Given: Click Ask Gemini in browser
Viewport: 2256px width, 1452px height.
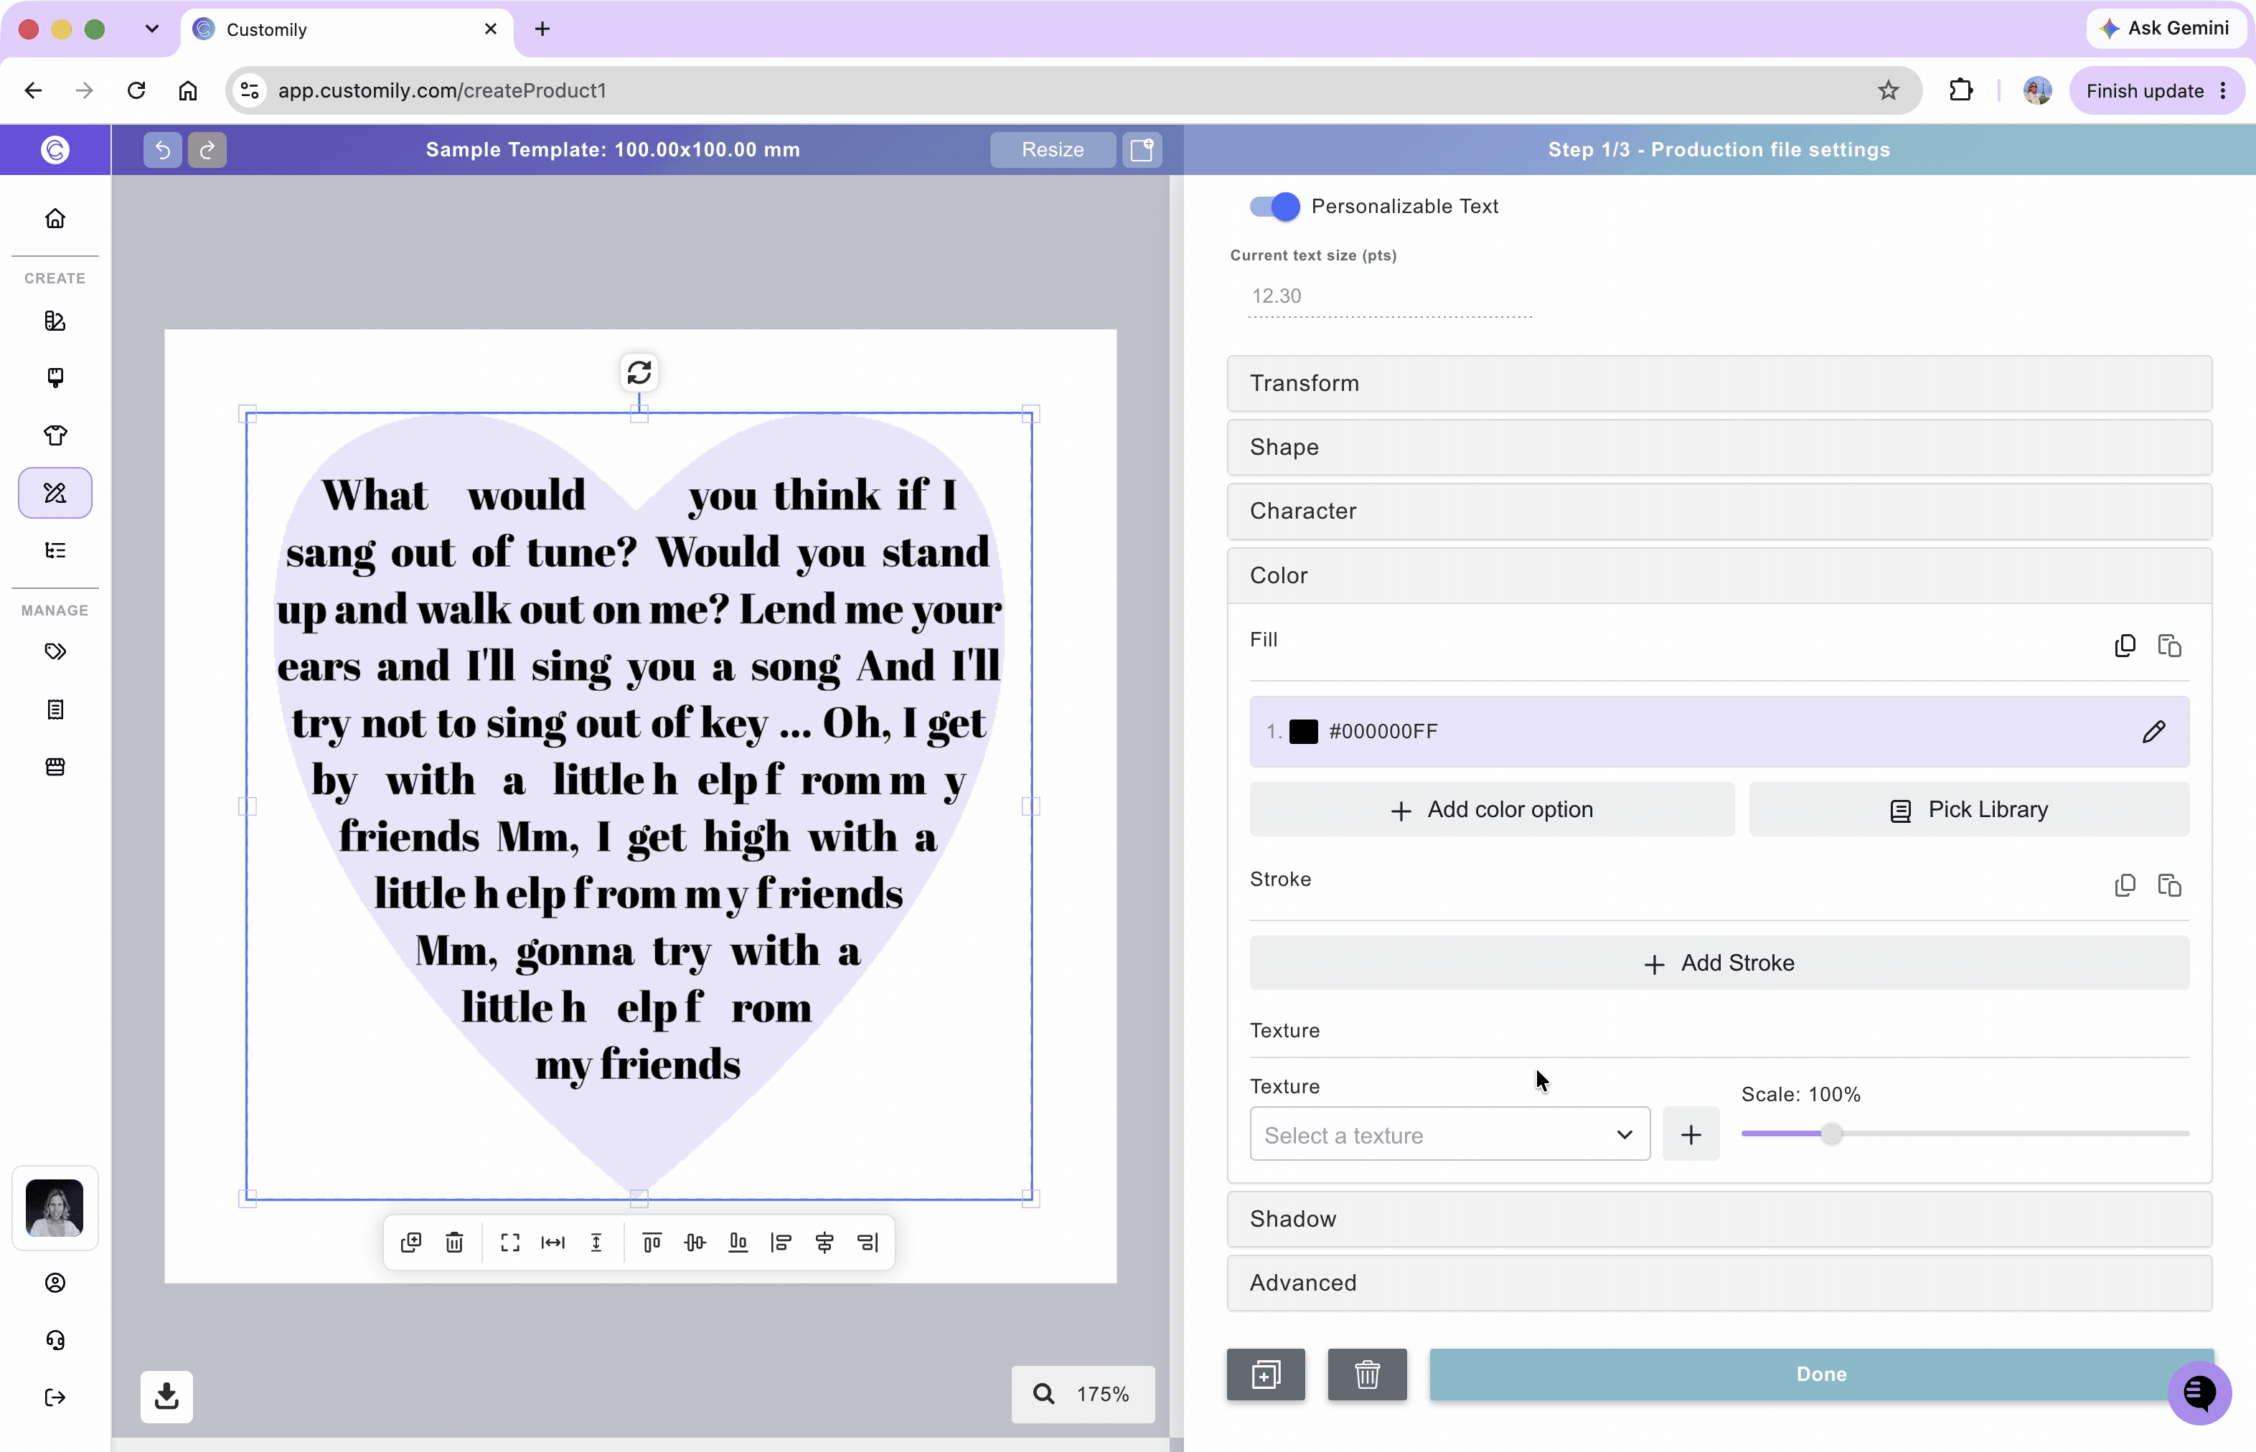Looking at the screenshot, I should 2166,28.
